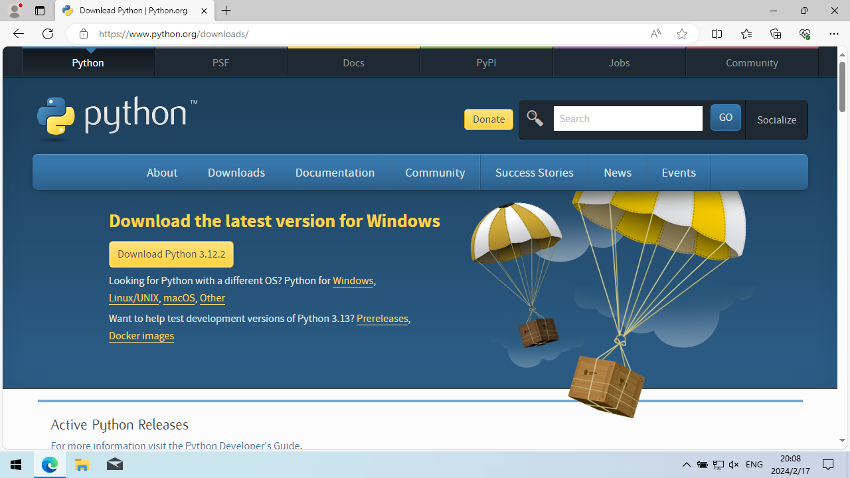Show hidden system tray icons
The height and width of the screenshot is (478, 850).
click(687, 465)
